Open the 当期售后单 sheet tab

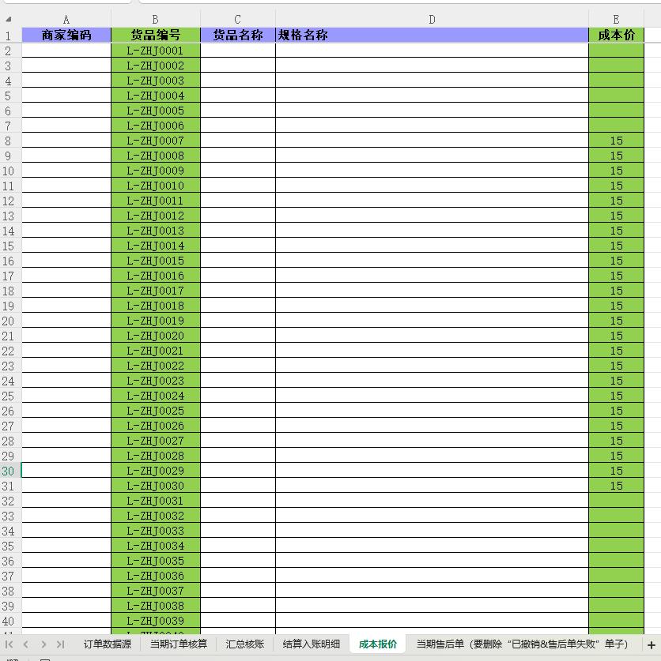522,644
